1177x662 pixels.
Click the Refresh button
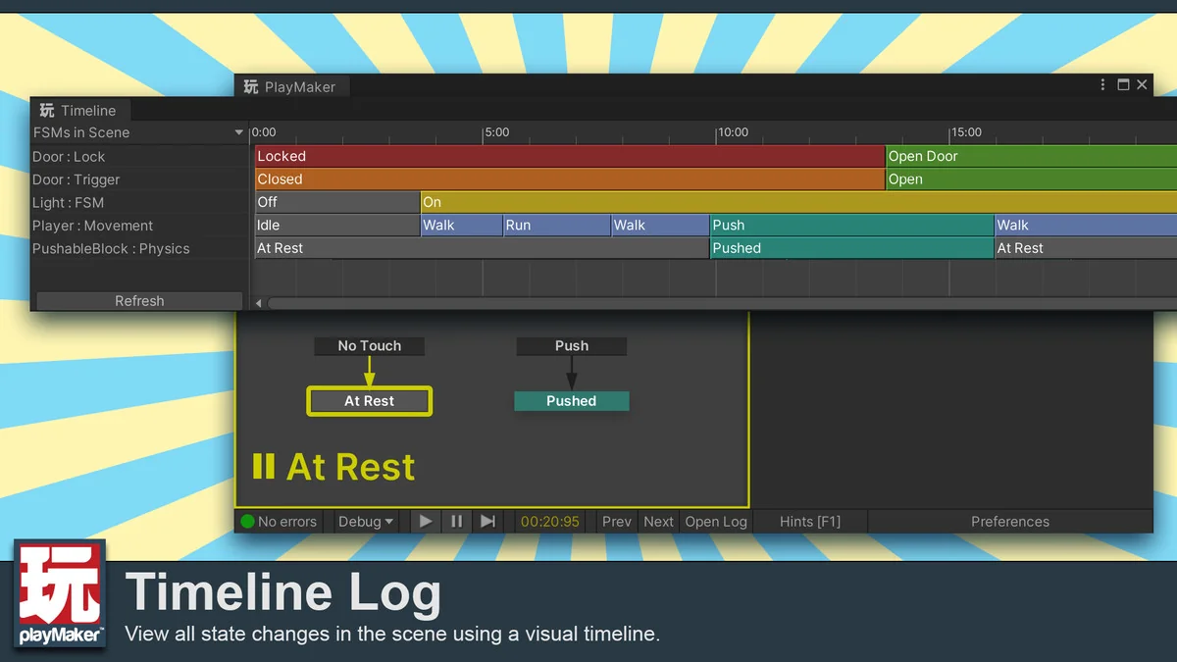(139, 301)
